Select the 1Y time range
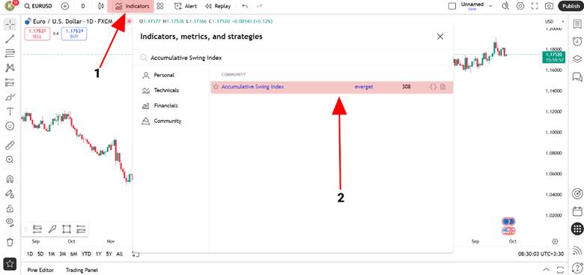This screenshot has width=584, height=275. (98, 254)
